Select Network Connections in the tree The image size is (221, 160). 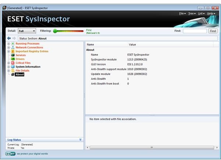pyautogui.click(x=29, y=48)
